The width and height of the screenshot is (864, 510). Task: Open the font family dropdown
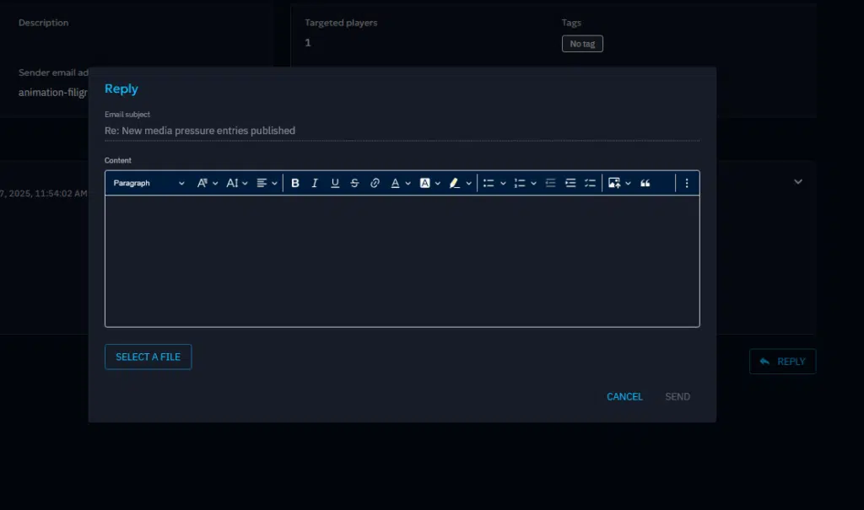coord(208,183)
